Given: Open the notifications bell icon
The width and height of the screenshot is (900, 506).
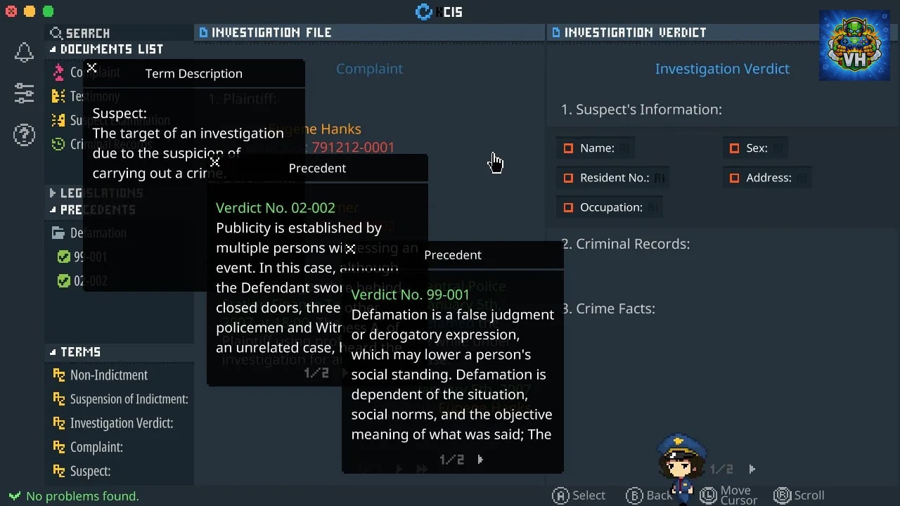Looking at the screenshot, I should (x=24, y=52).
